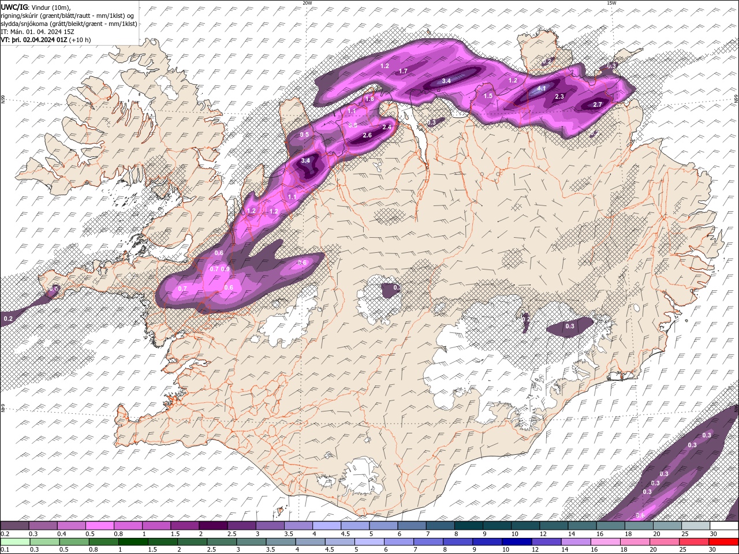Click the 1.5 precipitation value label
Image resolution: width=739 pixels, height=554 pixels.
[x=488, y=96]
